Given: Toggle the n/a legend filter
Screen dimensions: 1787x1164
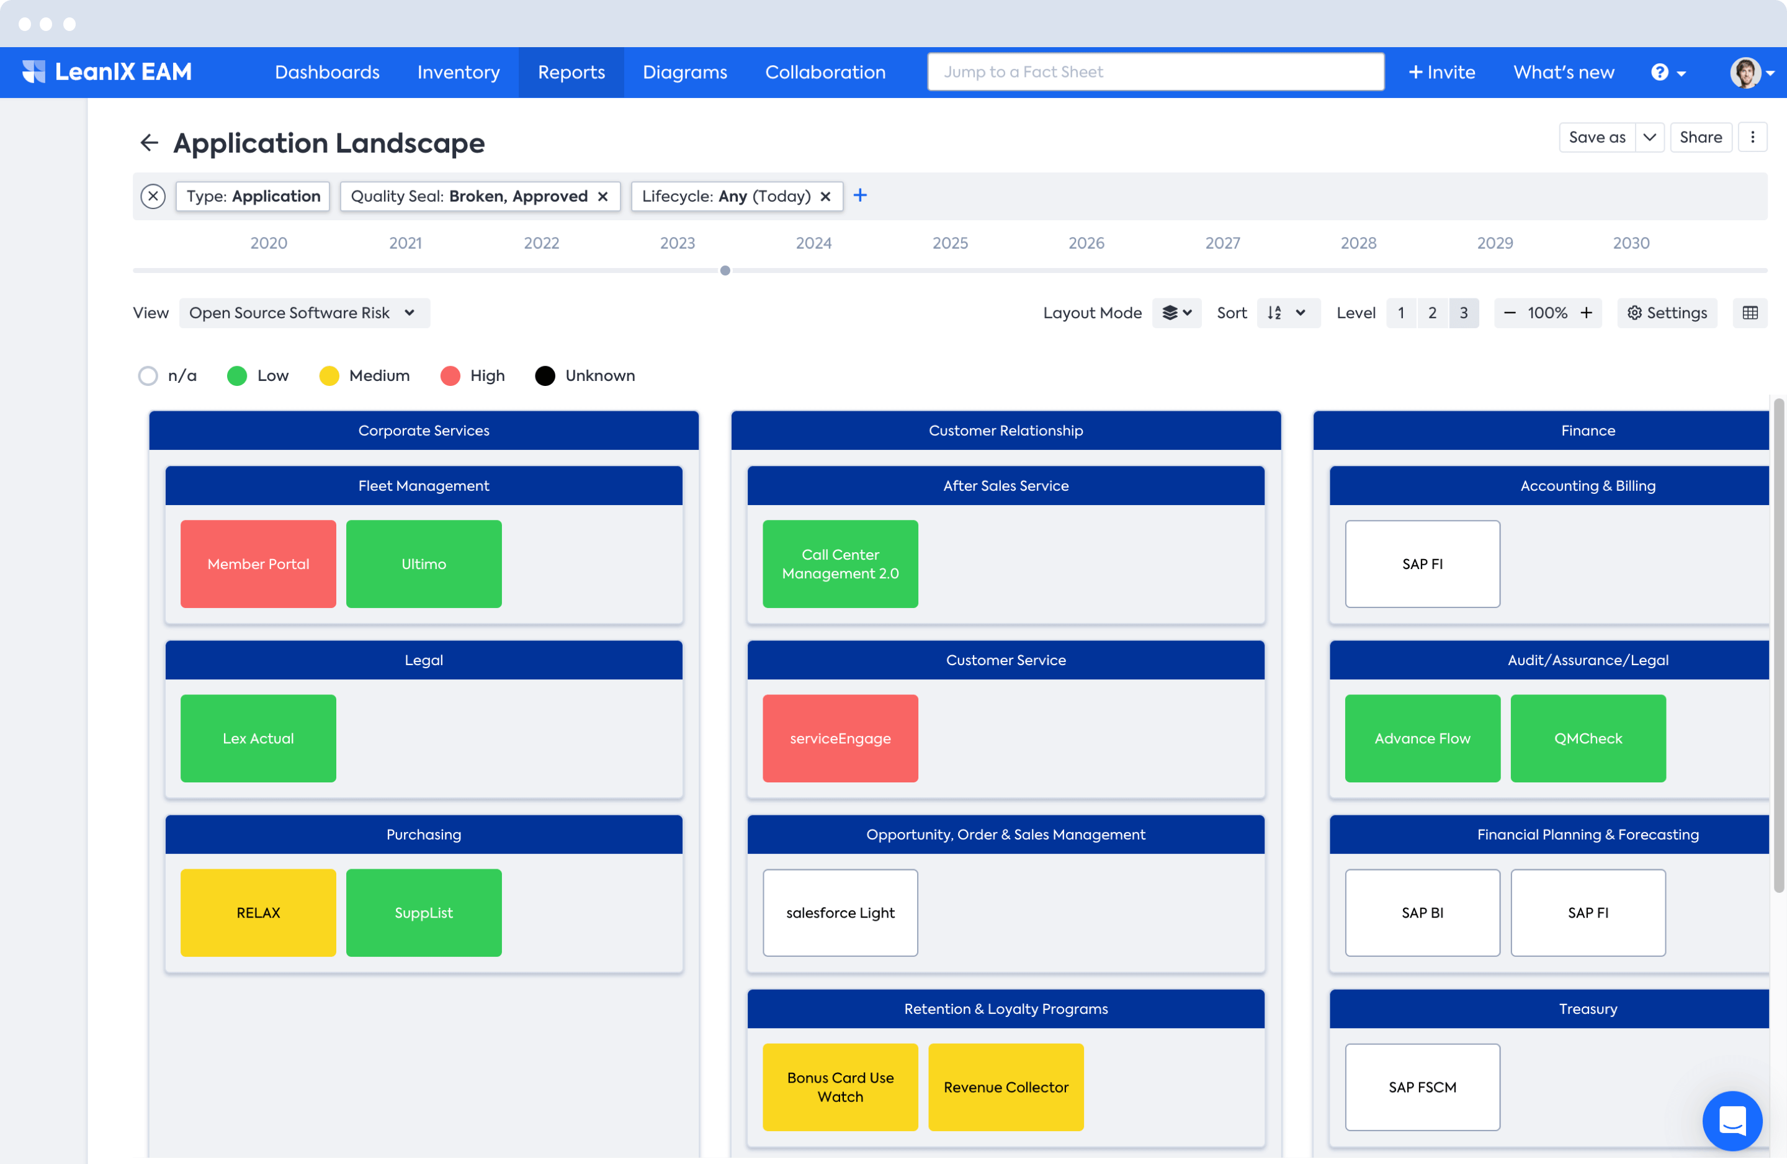Looking at the screenshot, I should (168, 375).
